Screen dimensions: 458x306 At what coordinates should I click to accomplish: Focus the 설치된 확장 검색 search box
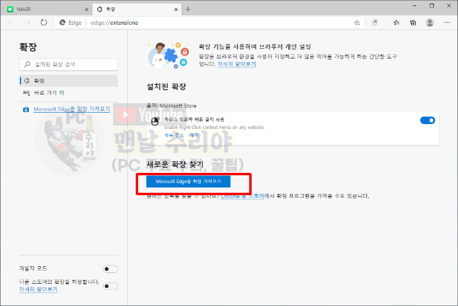(x=68, y=64)
